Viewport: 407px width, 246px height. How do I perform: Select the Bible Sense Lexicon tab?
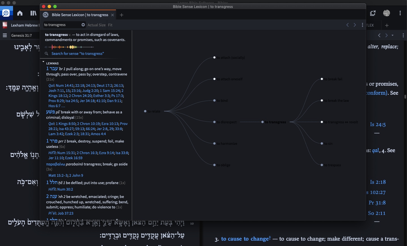pos(80,15)
